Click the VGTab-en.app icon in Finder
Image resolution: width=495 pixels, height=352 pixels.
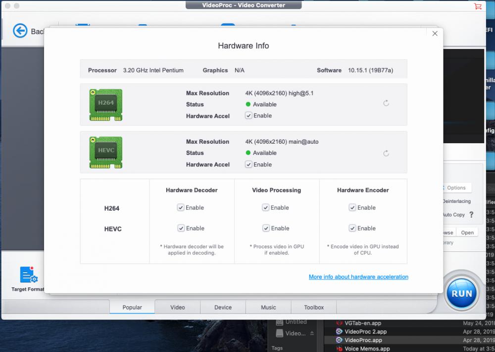(340, 323)
